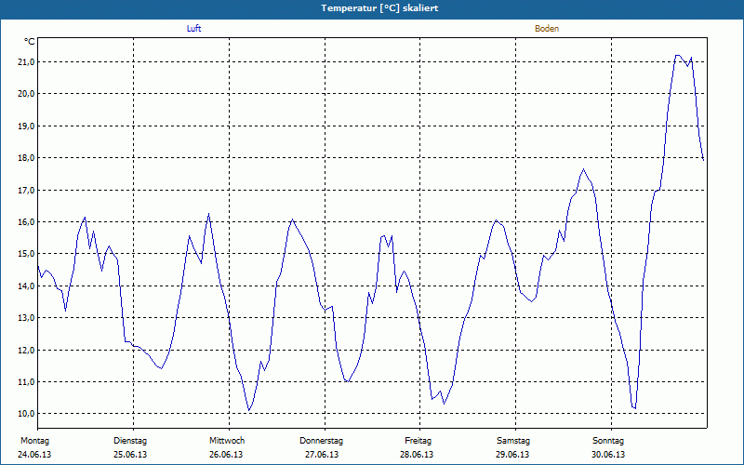The width and height of the screenshot is (744, 465).
Task: Click the 11,0 axis label
Action: tap(27, 382)
